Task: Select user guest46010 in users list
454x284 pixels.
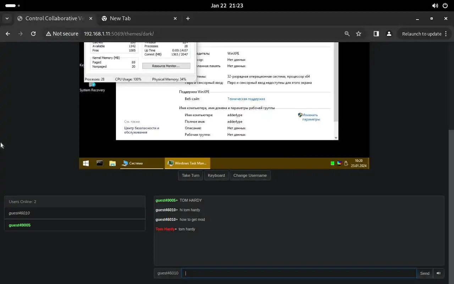Action: click(74, 213)
